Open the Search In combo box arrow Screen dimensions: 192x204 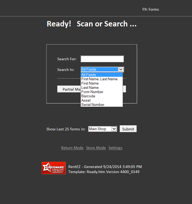121,69
